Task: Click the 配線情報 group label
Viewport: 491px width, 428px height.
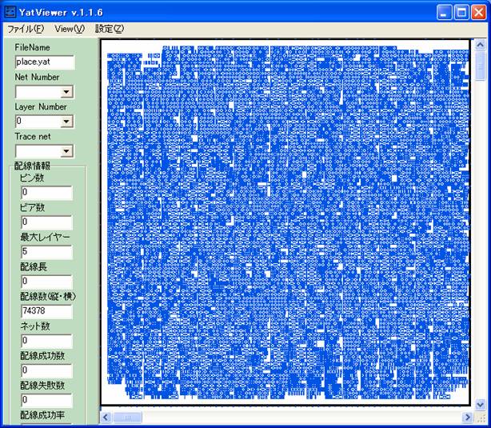Action: (x=32, y=166)
